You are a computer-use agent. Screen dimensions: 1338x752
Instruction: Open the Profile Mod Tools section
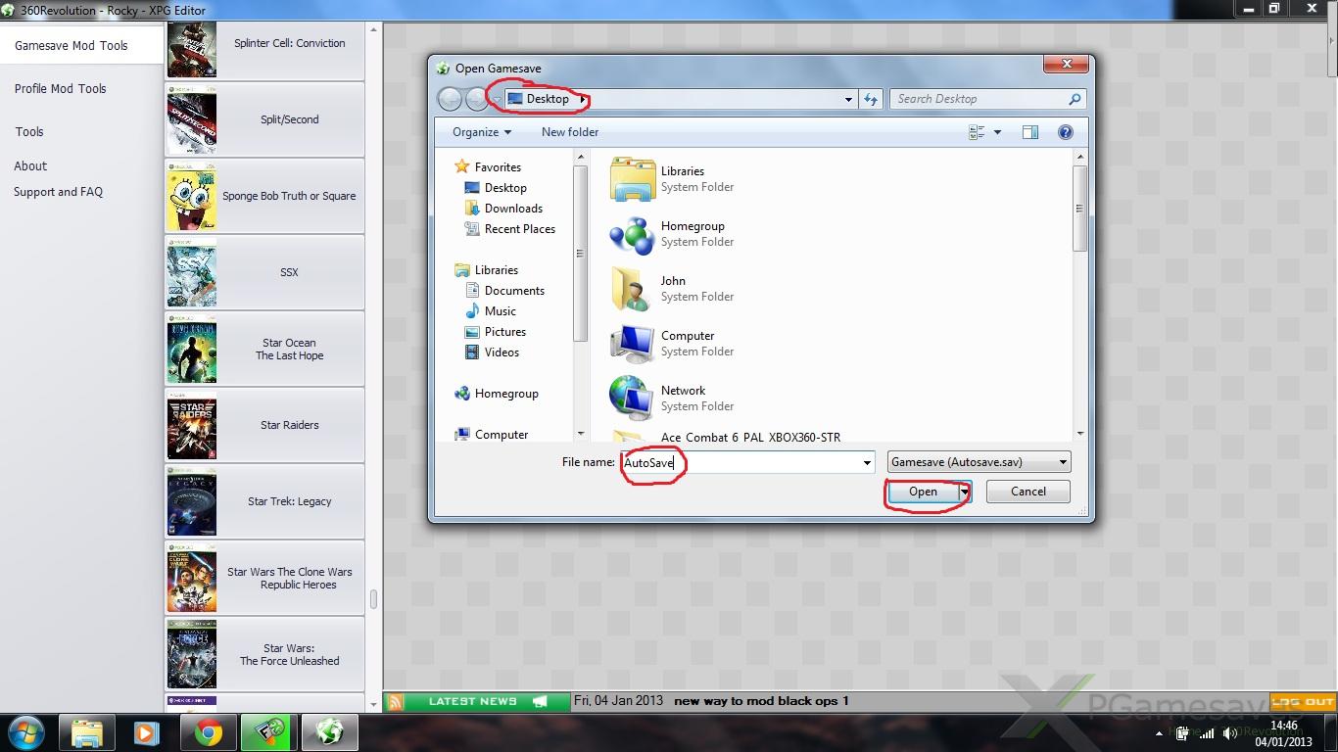60,88
